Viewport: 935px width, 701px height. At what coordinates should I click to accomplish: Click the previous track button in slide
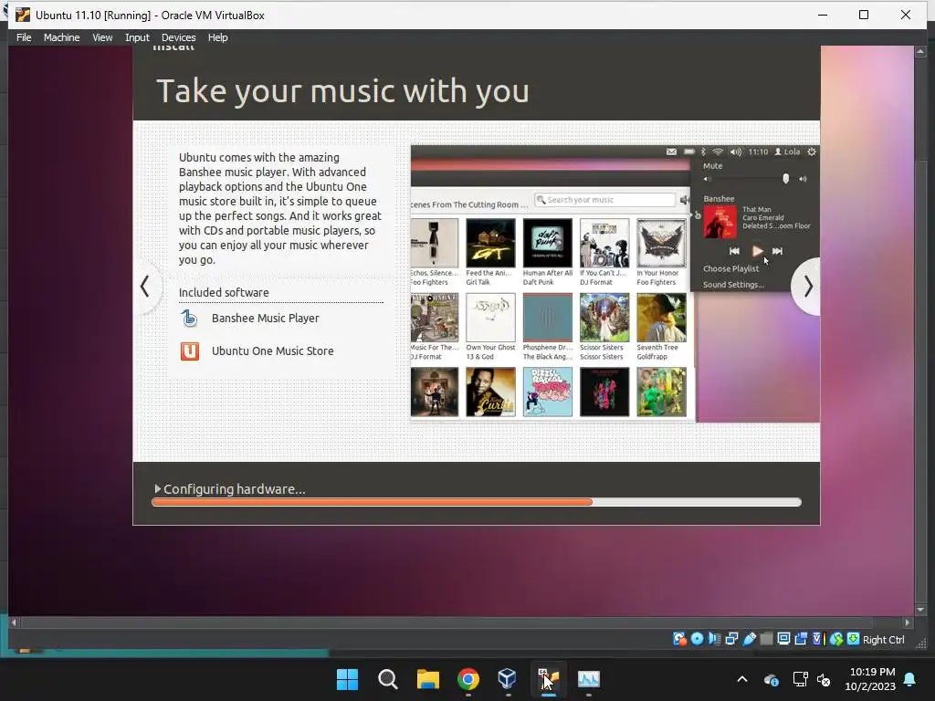[x=734, y=251]
